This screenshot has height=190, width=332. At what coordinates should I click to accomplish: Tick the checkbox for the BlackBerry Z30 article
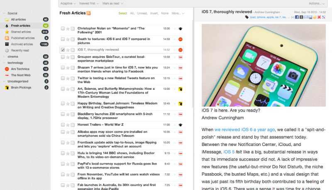coord(63,114)
